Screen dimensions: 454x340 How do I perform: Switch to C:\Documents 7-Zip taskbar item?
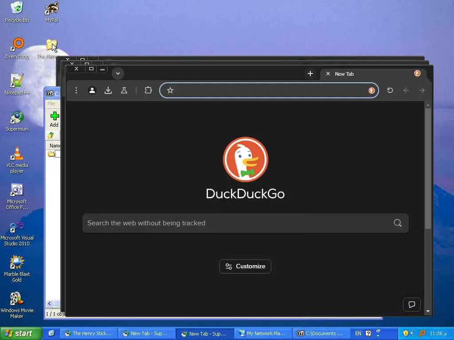pos(321,333)
